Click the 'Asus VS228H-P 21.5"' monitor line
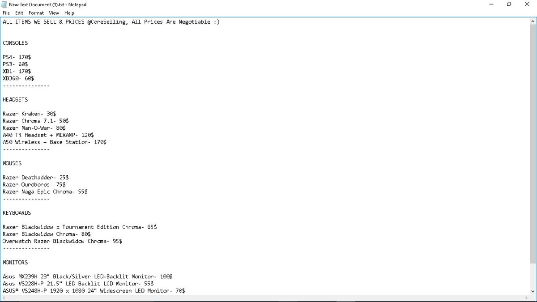This screenshot has height=302, width=537. coord(78,284)
